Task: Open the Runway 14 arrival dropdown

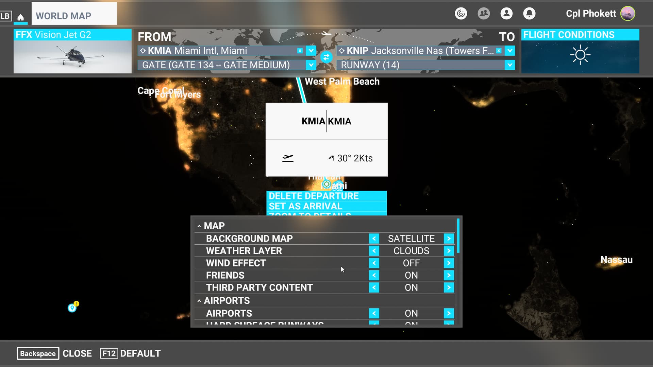Action: 509,65
